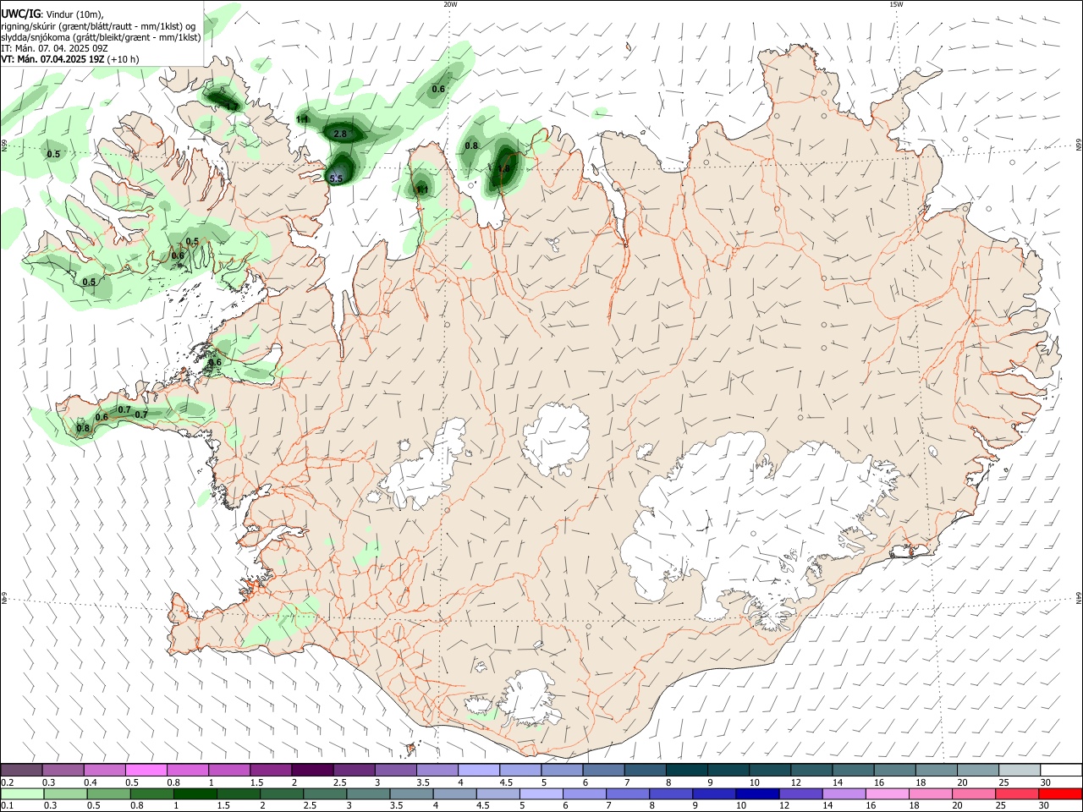This screenshot has height=812, width=1083.
Task: Click the 1.8 precipitation value
Action: pyautogui.click(x=504, y=168)
